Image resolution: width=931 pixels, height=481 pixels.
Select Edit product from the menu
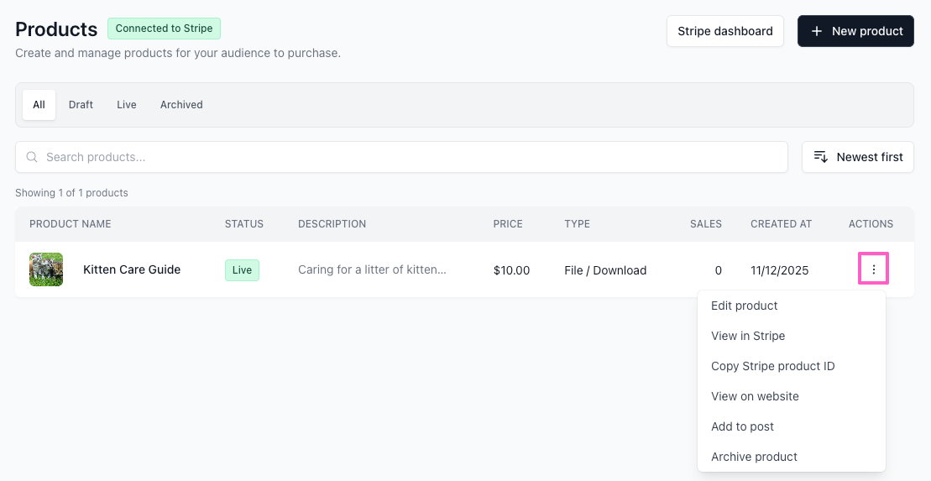pyautogui.click(x=744, y=306)
